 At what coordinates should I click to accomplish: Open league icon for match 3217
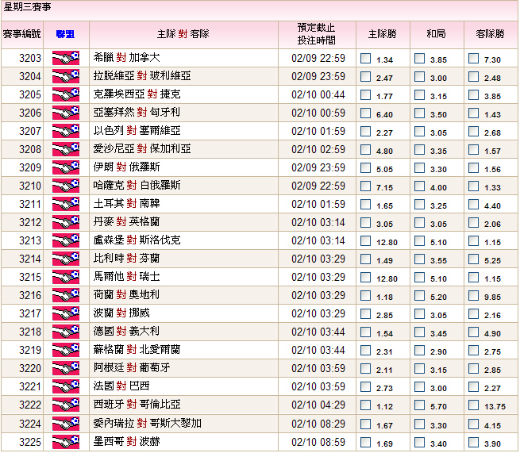(66, 313)
